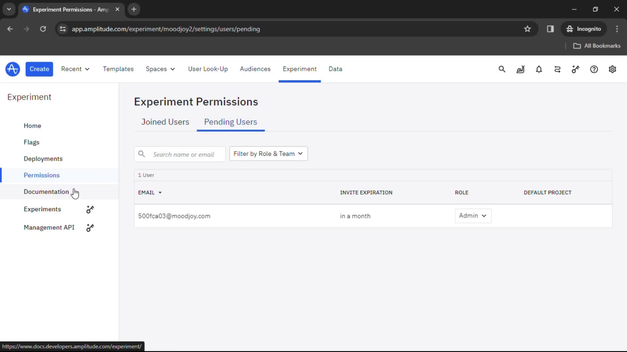
Task: Click the Create button
Action: pos(39,69)
